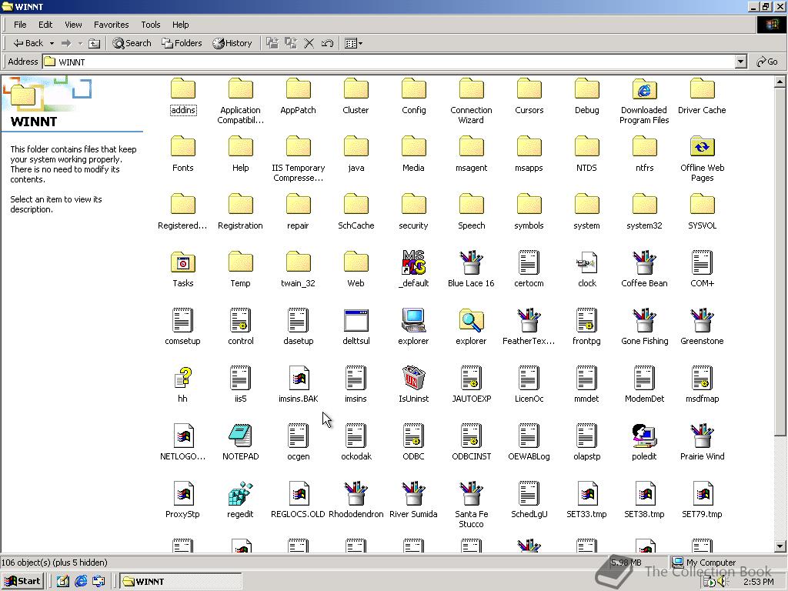Click the Undo toolbar icon
Screen dimensions: 788x591
327,43
